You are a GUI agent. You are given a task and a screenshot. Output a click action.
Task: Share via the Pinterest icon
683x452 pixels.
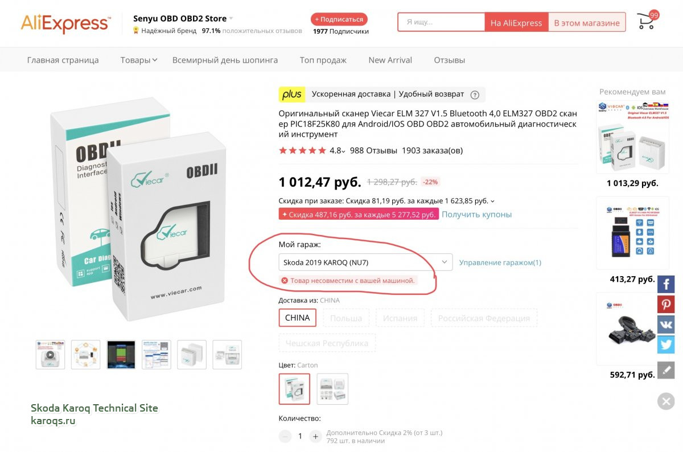pos(666,305)
